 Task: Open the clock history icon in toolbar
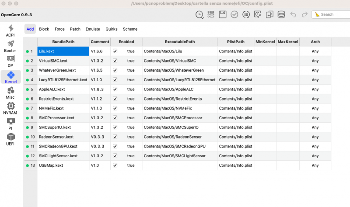click(x=199, y=14)
